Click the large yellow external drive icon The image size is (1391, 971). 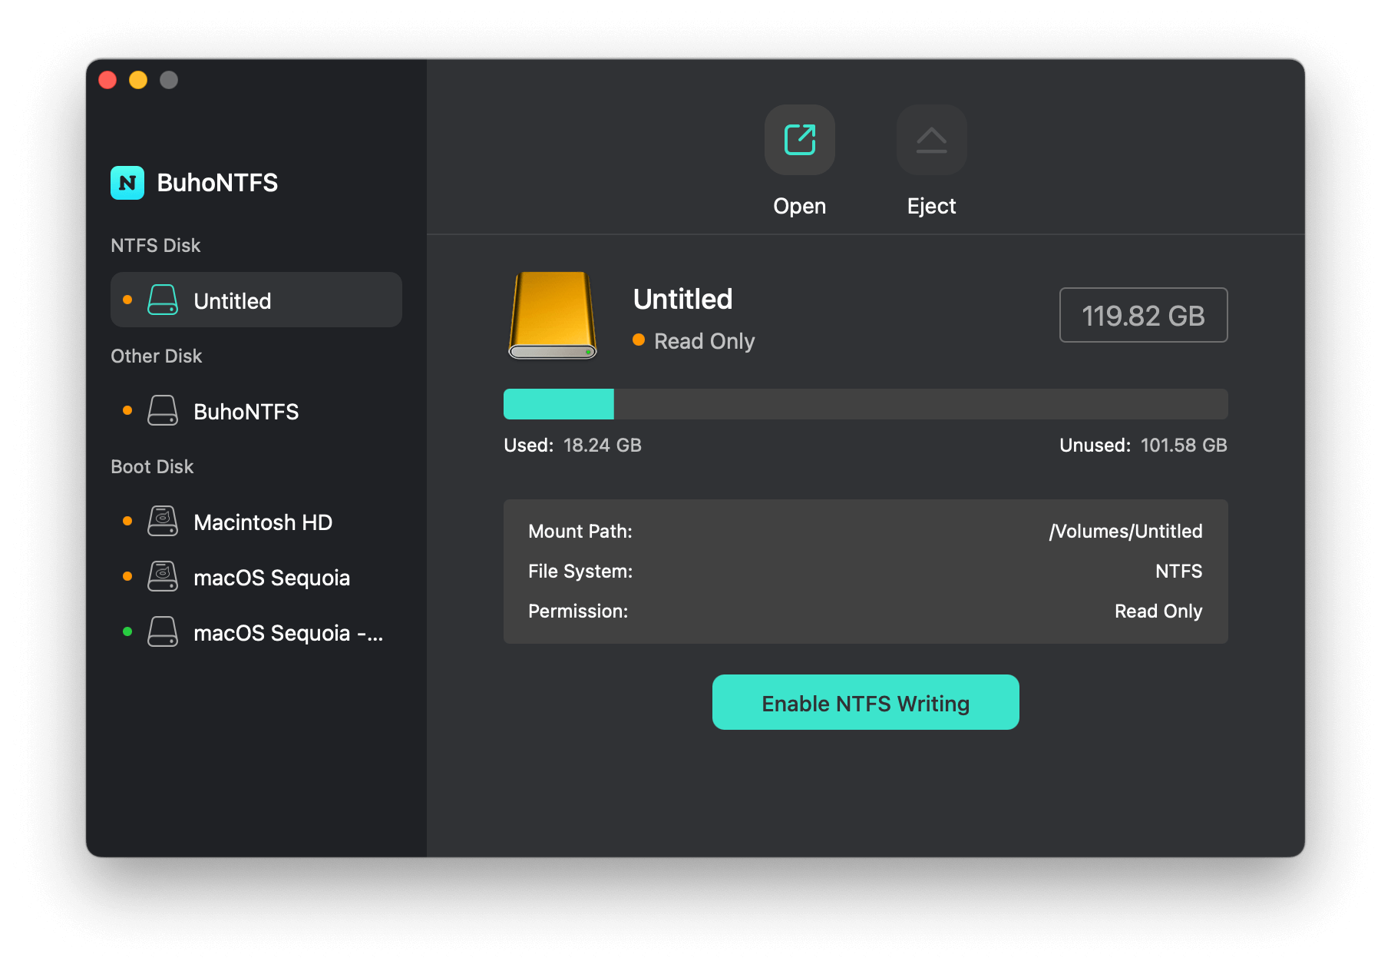point(553,315)
